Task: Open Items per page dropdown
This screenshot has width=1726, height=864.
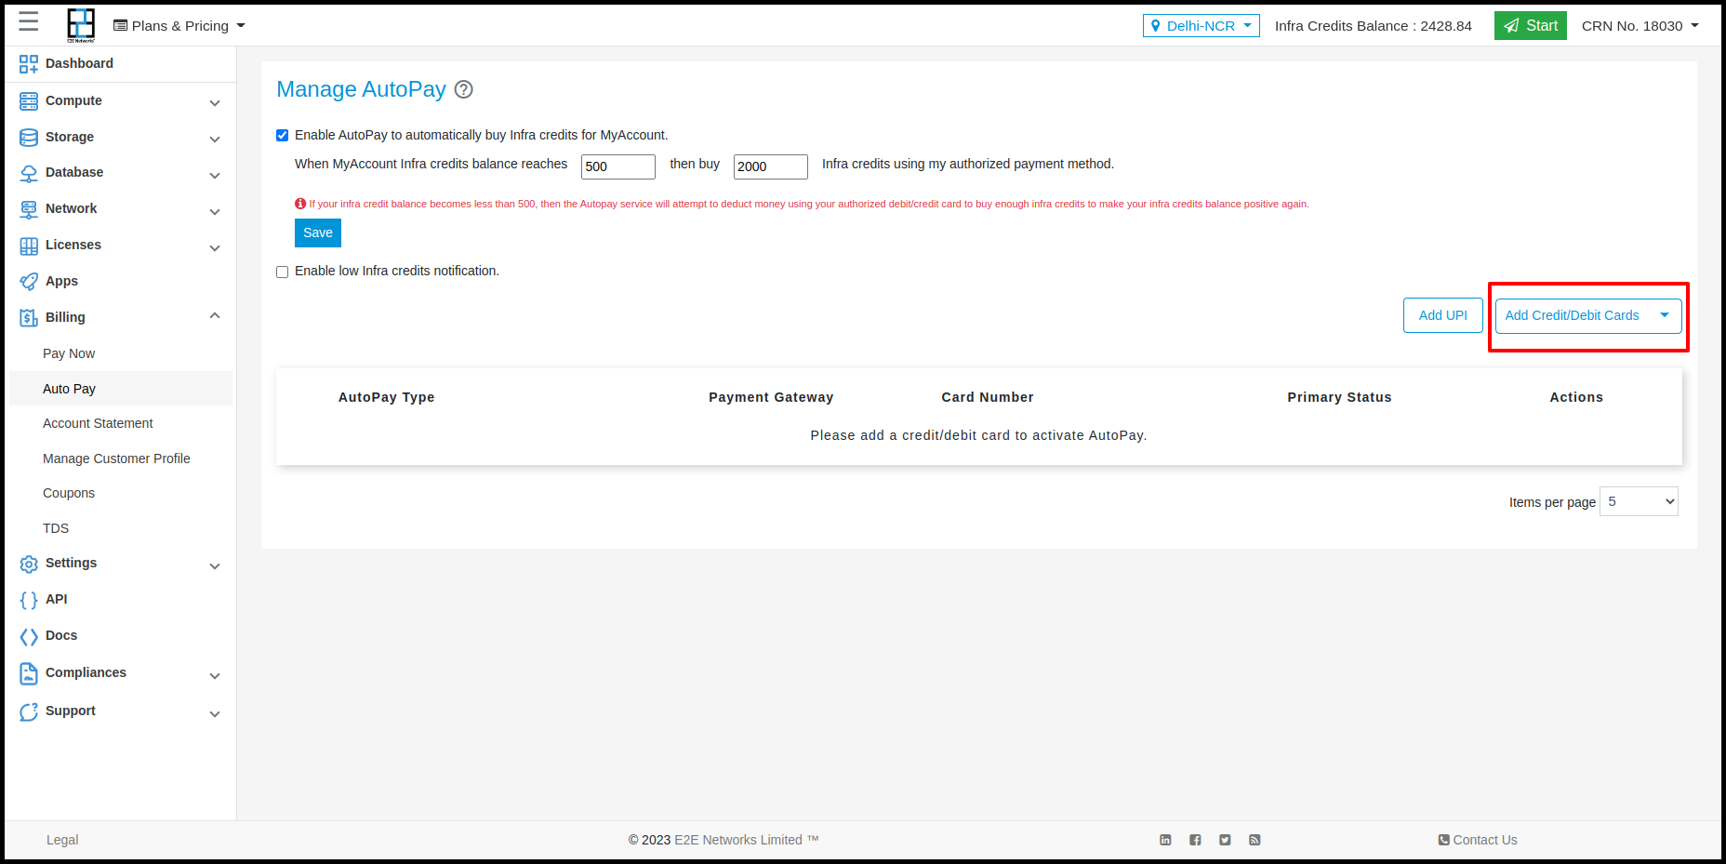Action: [x=1639, y=501]
